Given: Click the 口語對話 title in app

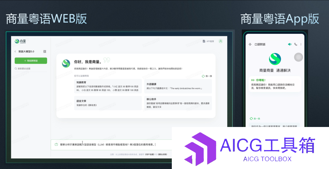Looking at the screenshot, I should [x=260, y=44].
